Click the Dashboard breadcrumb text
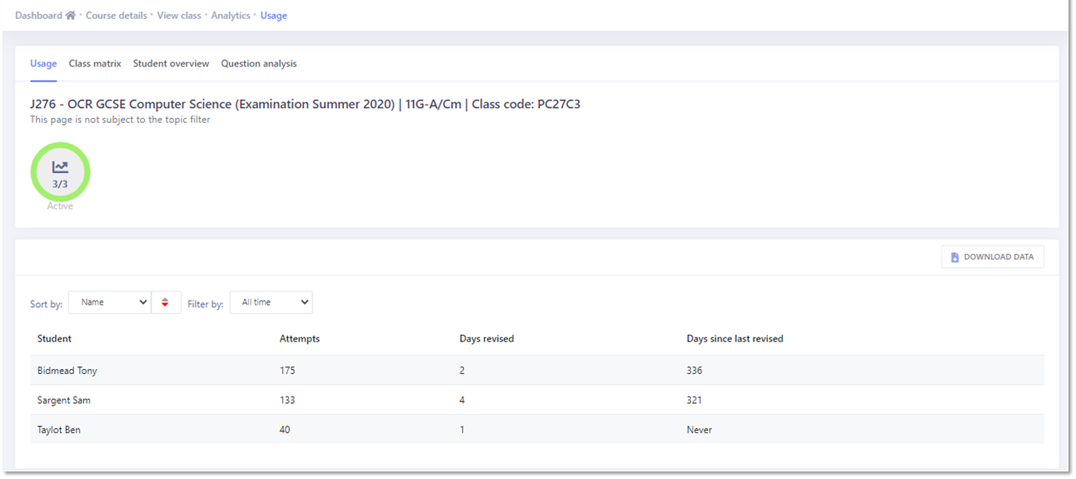This screenshot has height=479, width=1076. coord(39,16)
